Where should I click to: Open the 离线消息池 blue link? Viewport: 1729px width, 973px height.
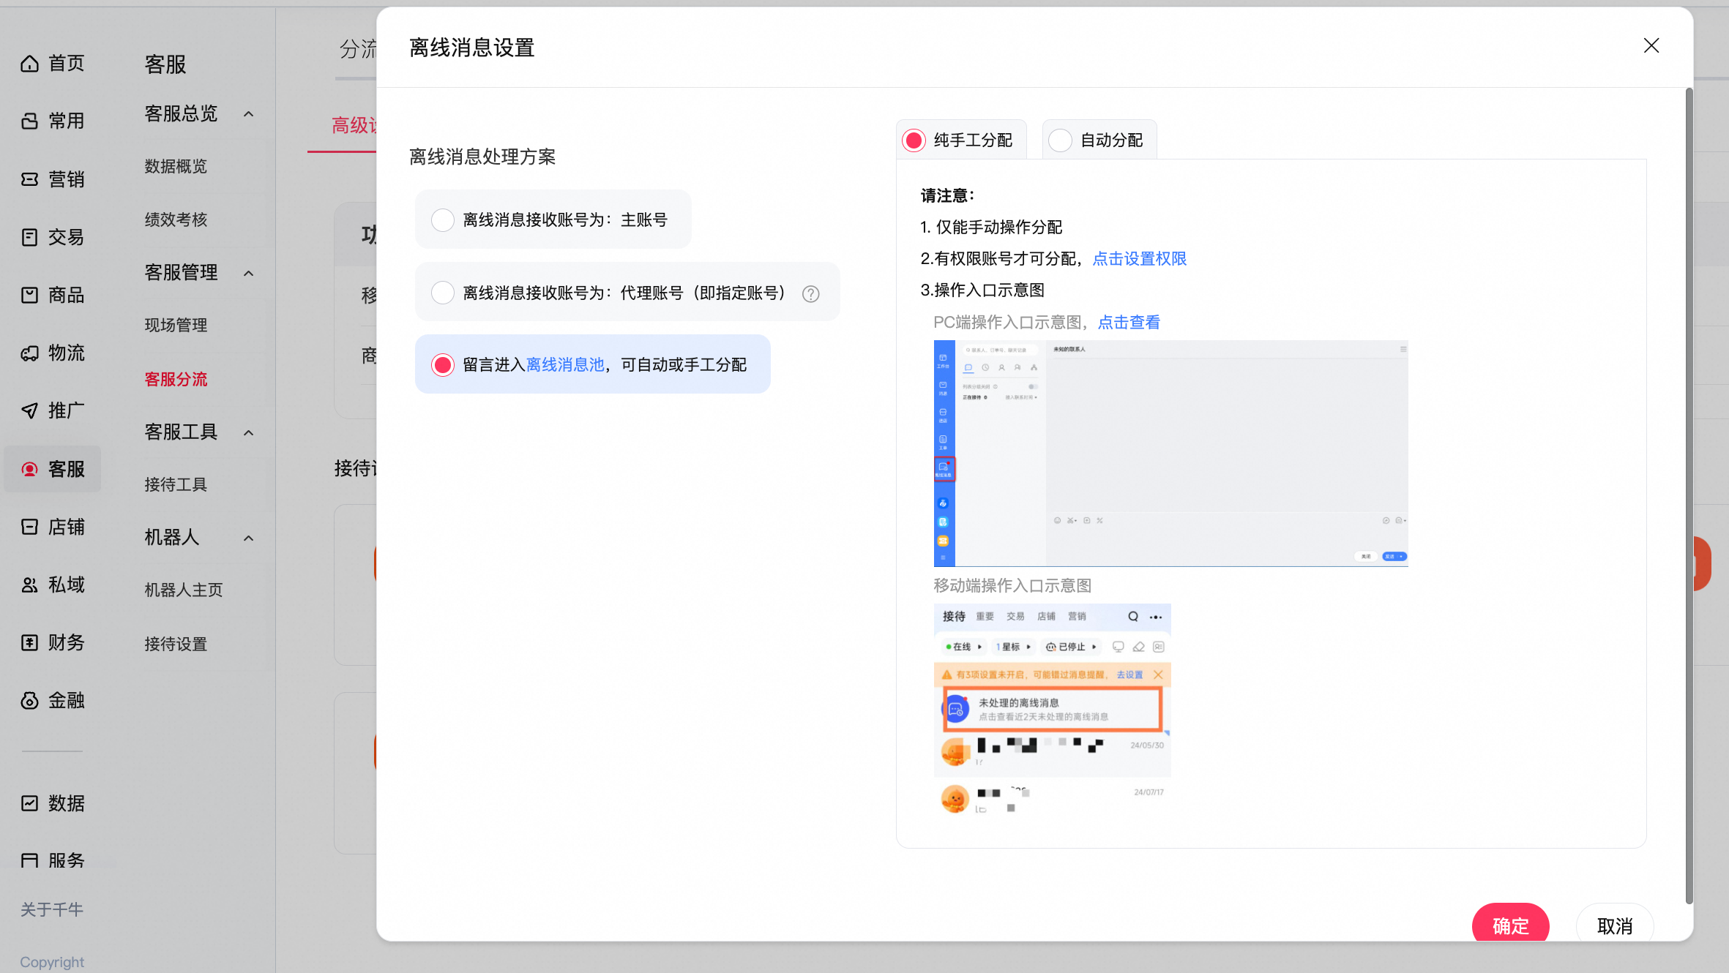[x=565, y=364]
